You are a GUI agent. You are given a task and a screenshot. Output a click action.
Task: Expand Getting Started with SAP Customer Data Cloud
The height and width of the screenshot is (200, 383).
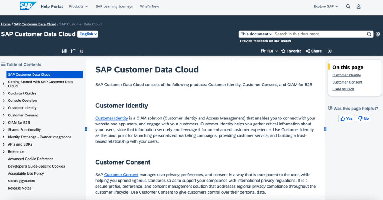click(4, 84)
